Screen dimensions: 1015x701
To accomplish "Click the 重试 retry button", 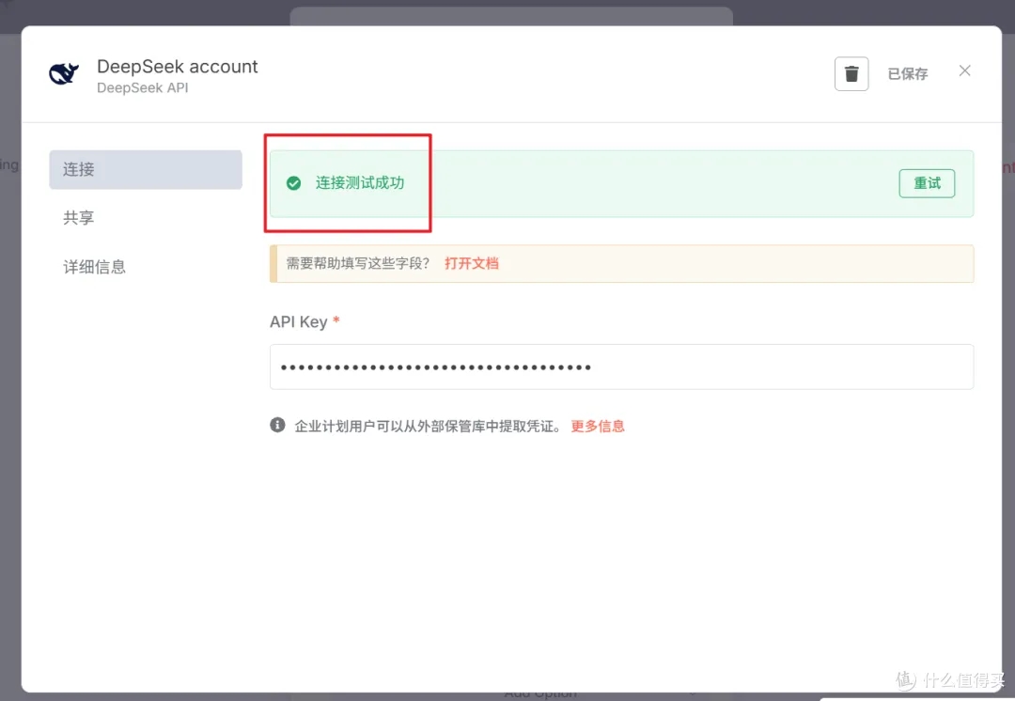I will [x=927, y=183].
